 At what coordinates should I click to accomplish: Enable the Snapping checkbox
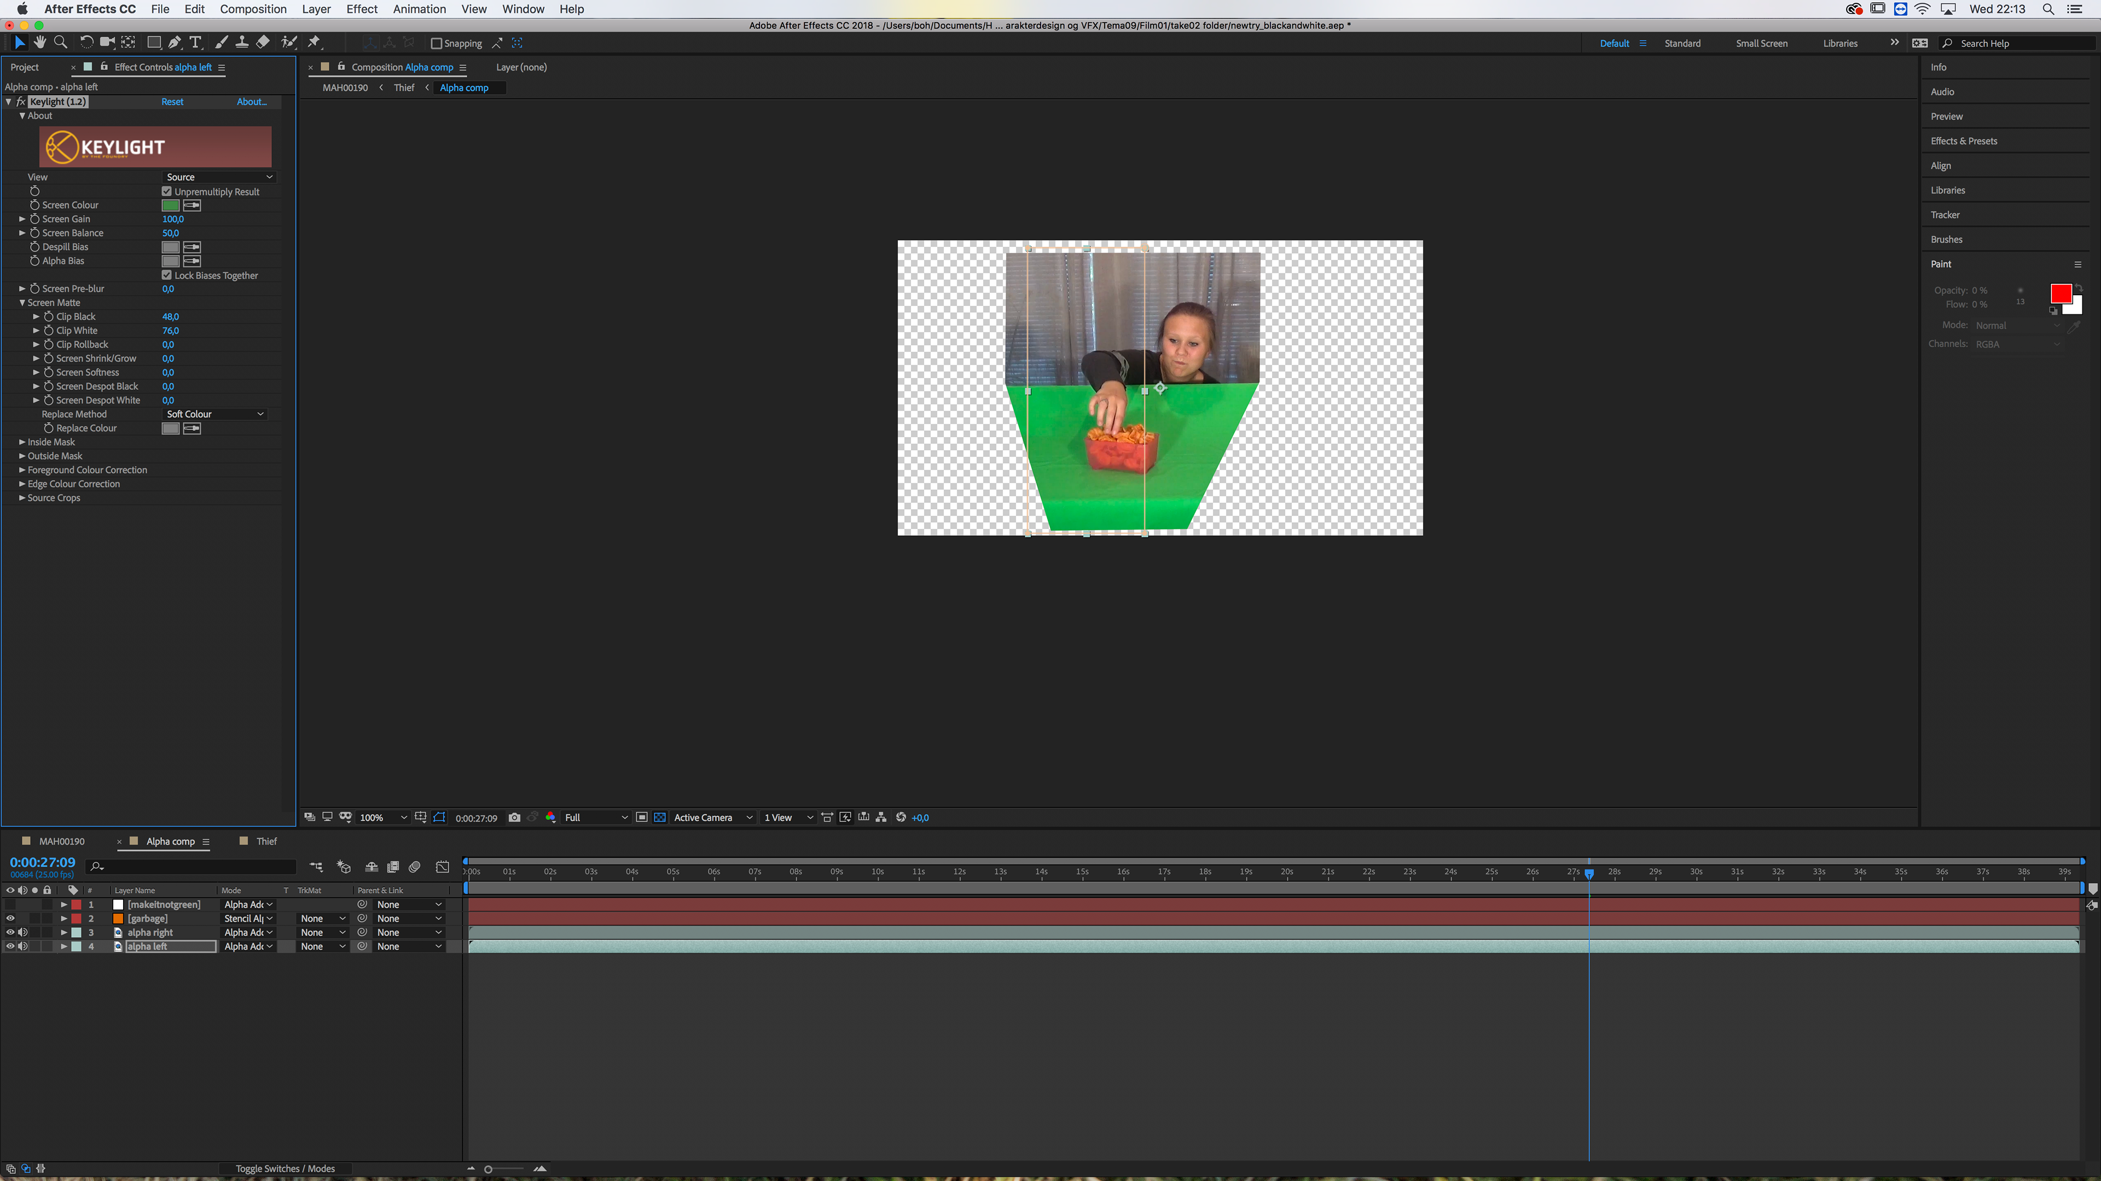point(437,43)
